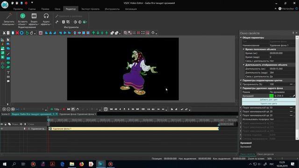Collapse Параметры корректировки цветов section

tap(241, 80)
